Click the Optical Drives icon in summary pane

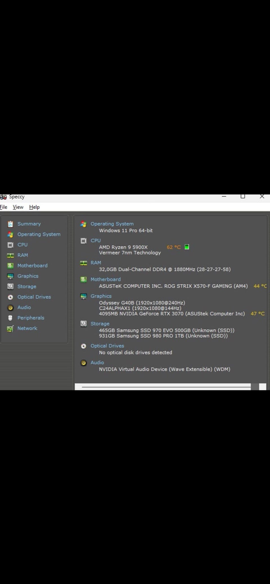(x=84, y=346)
